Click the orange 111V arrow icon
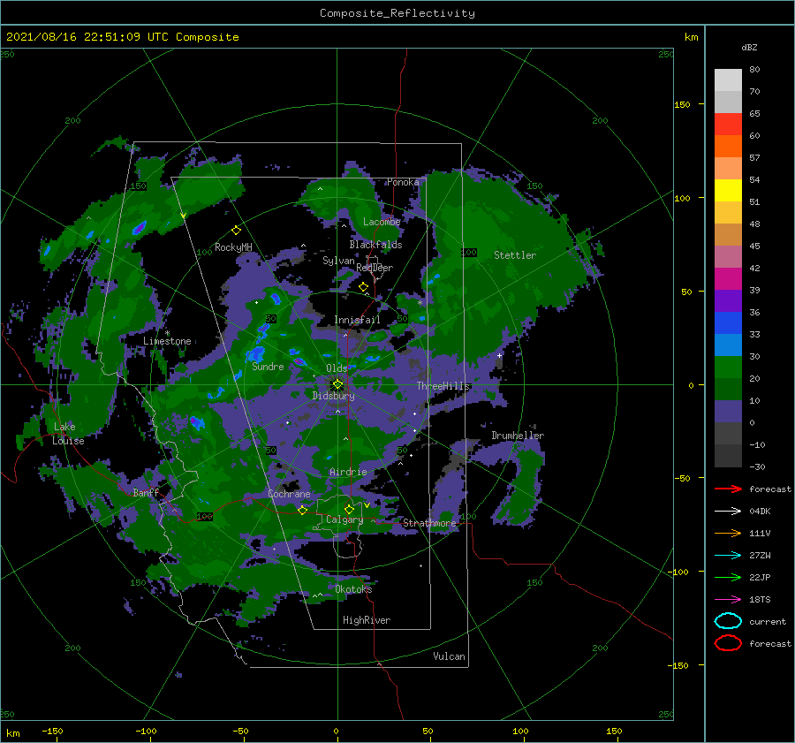795x743 pixels. click(x=728, y=533)
